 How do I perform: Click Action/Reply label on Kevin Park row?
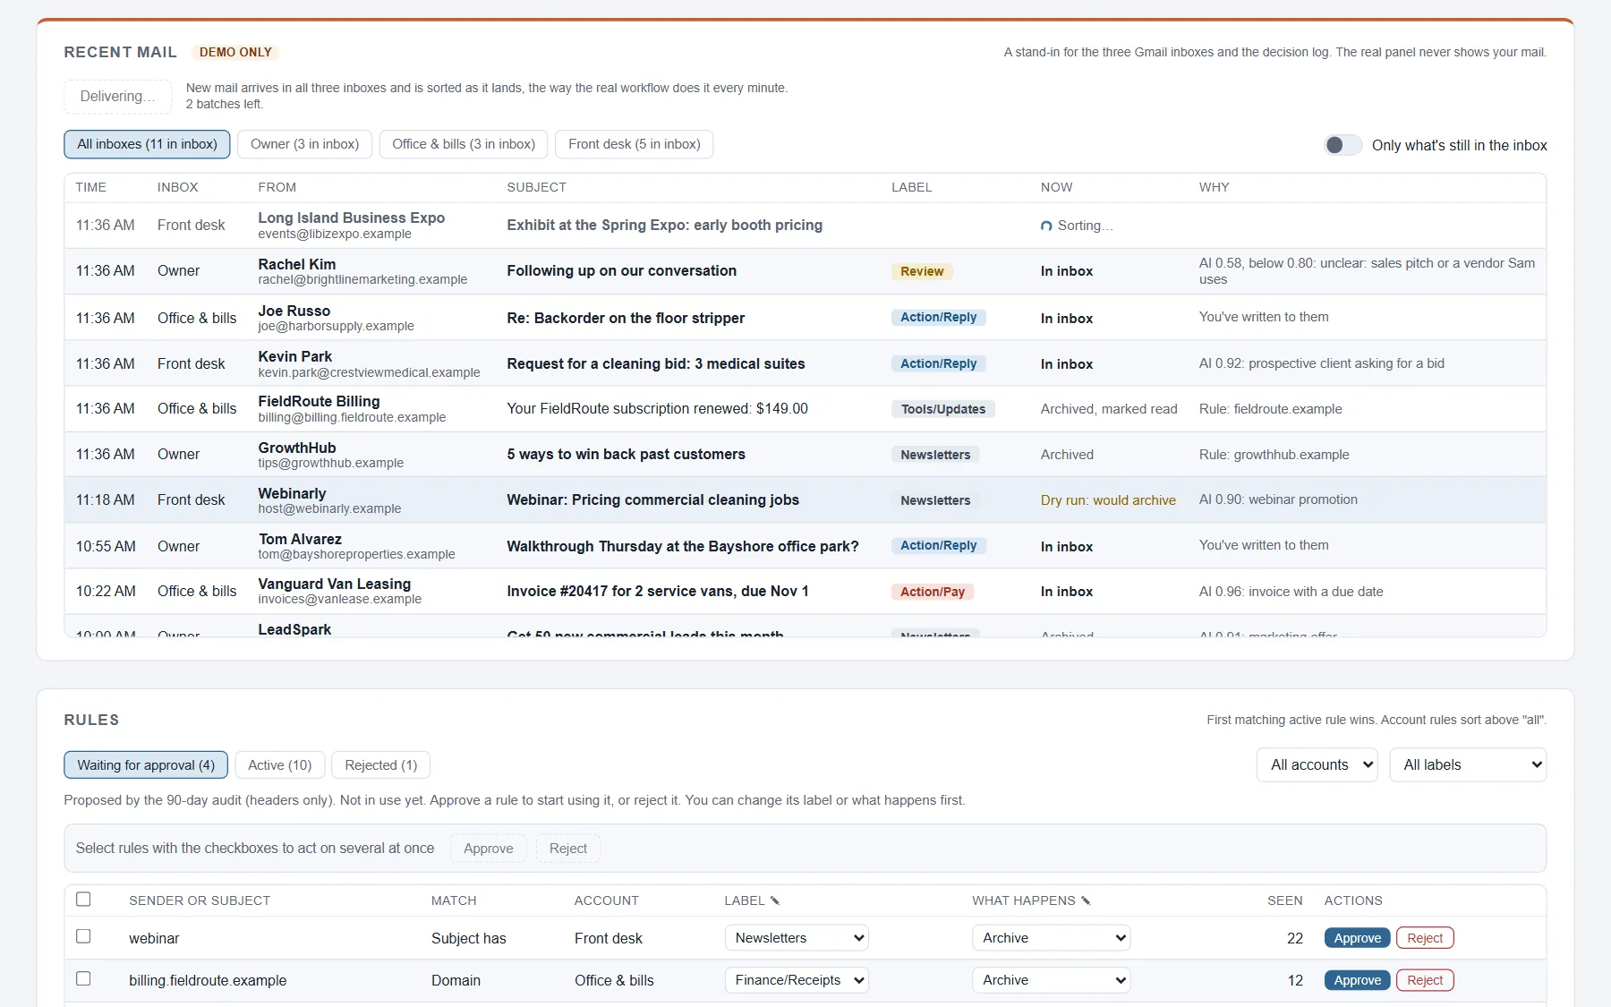(938, 363)
